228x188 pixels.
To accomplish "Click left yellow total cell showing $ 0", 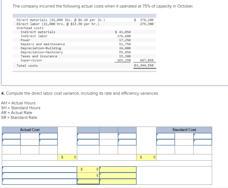I will [x=67, y=157].
